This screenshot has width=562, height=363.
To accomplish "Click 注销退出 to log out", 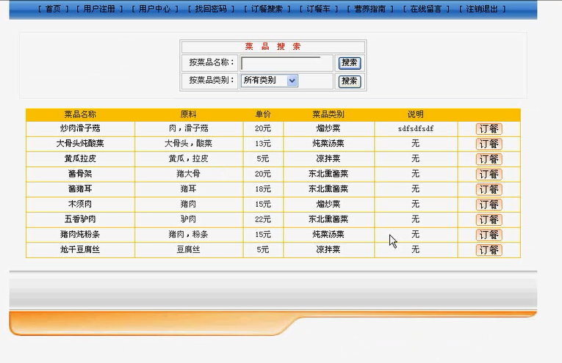I will point(482,9).
